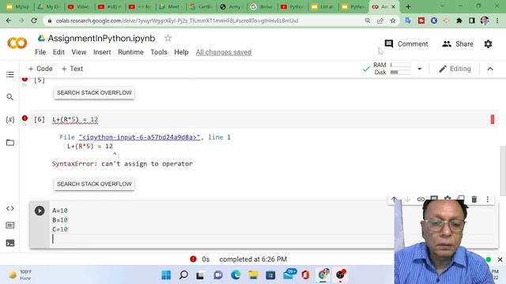Reload the browser page

34,21
